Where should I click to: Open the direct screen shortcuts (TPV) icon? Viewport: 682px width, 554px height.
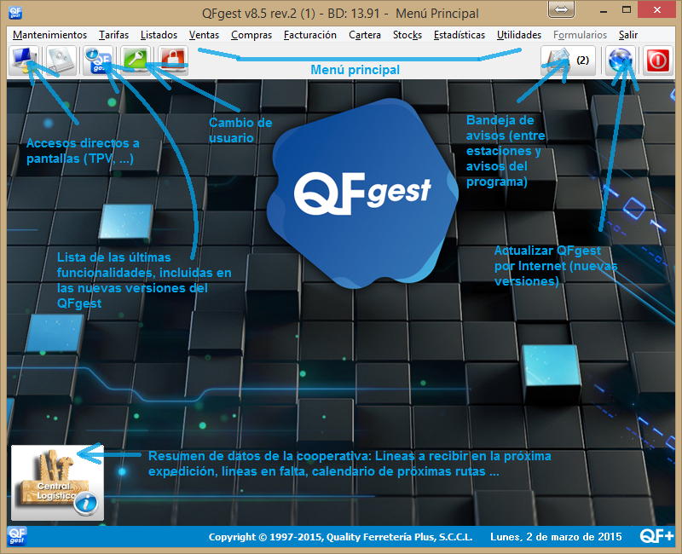coord(24,61)
